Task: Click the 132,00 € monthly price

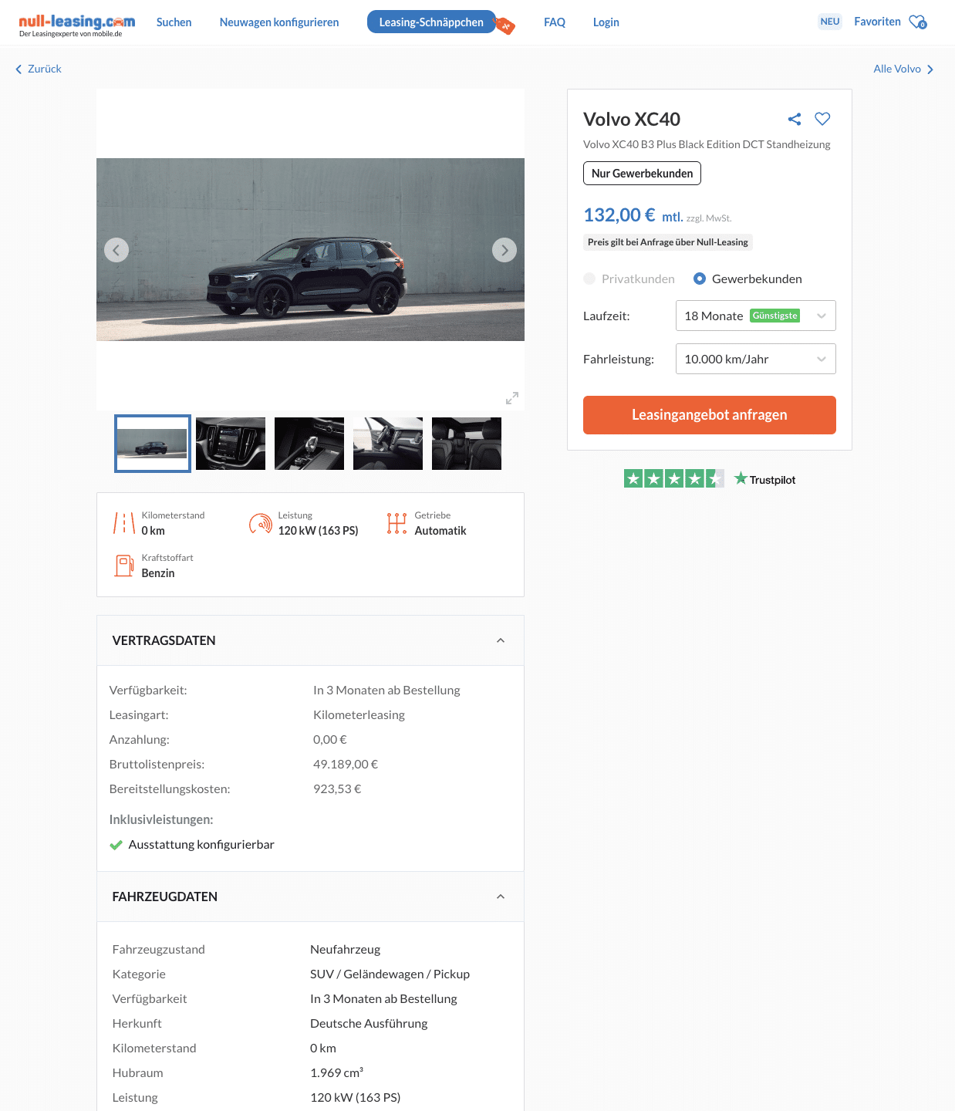Action: pos(619,215)
